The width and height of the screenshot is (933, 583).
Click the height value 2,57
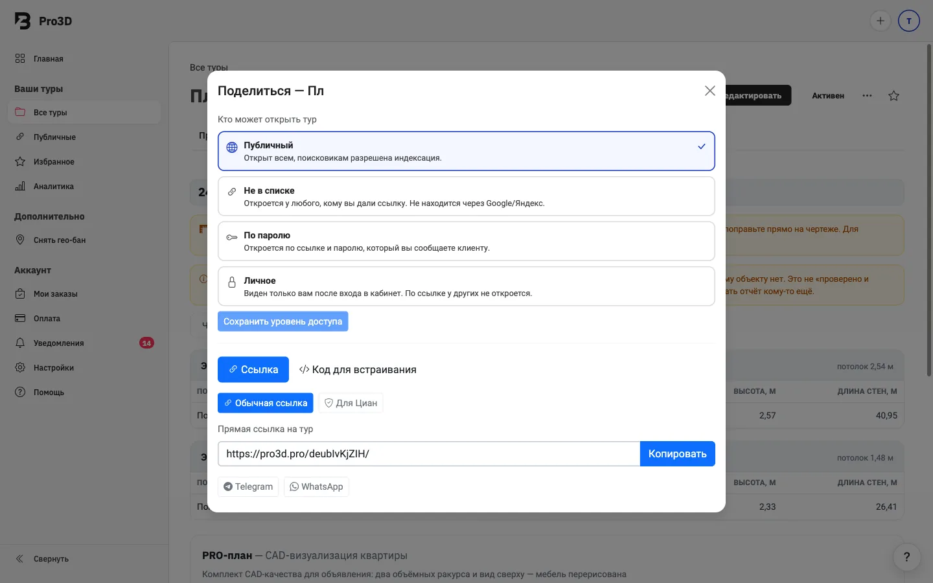767,415
